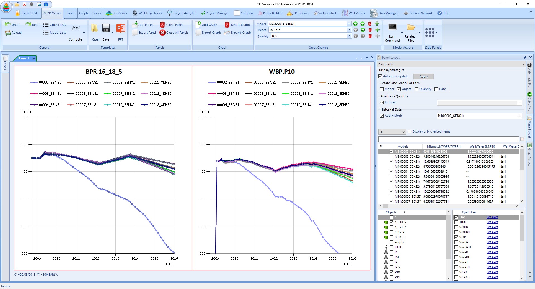Open the Project Analytics tab

[182, 13]
